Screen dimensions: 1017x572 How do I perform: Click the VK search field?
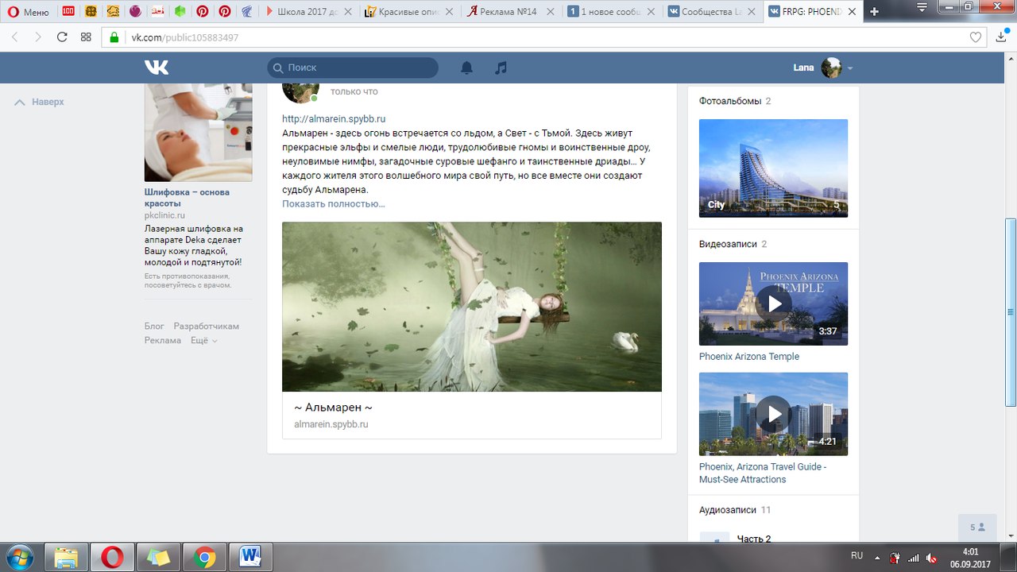(352, 68)
